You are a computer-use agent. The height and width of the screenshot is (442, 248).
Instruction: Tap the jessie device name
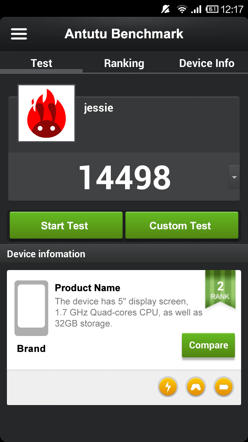pyautogui.click(x=98, y=108)
